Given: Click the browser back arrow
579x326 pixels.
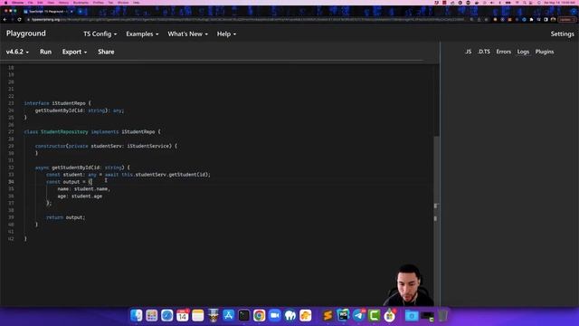Looking at the screenshot, I should tap(5, 20).
